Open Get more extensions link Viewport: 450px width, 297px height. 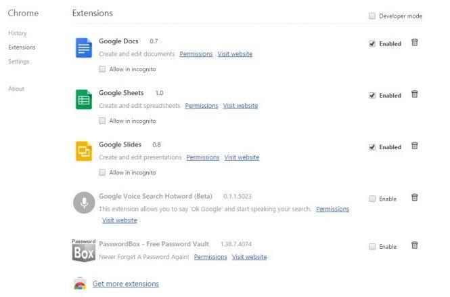tap(125, 284)
